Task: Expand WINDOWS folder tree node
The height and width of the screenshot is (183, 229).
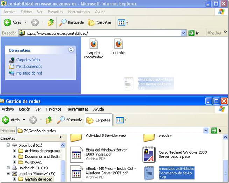Action: point(14,162)
